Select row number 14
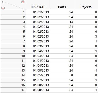The width and height of the screenshot is (98, 93). click(x=13, y=75)
